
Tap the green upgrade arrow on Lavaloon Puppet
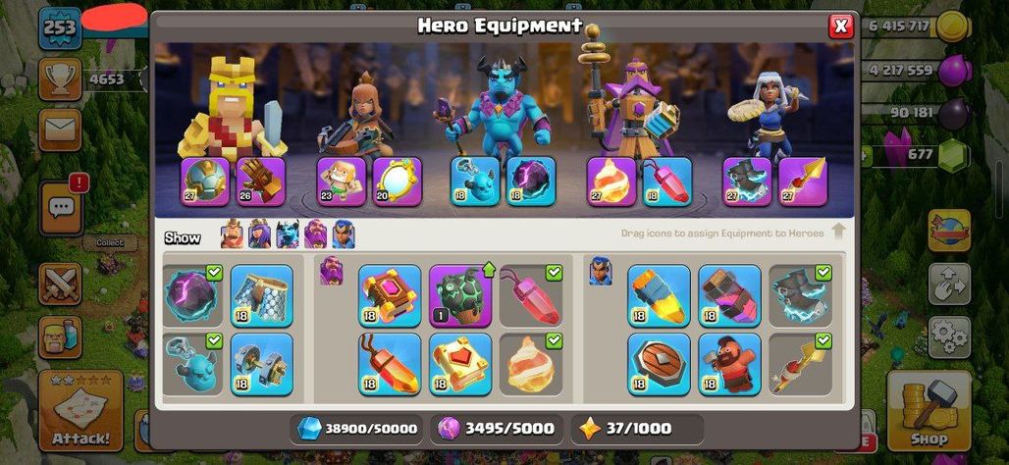489,270
